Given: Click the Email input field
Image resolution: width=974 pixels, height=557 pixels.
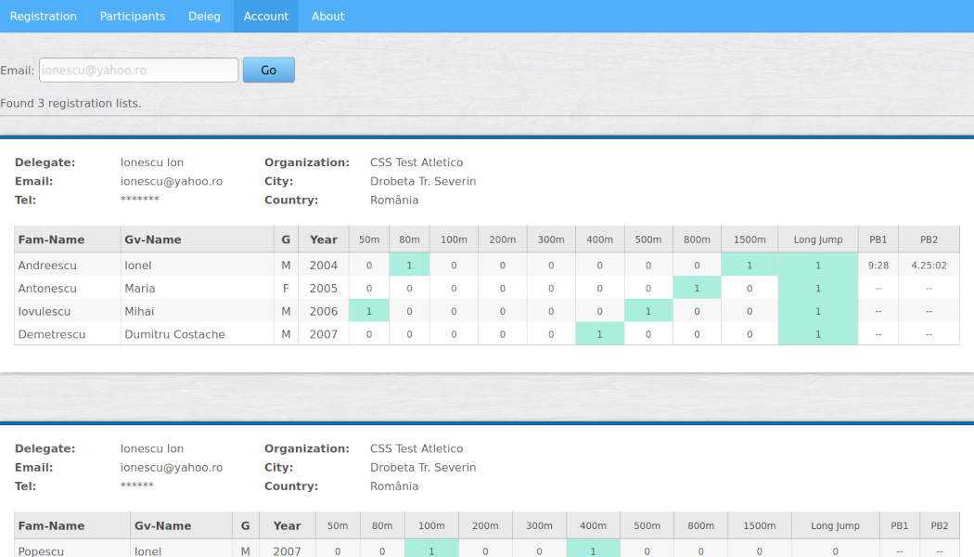Looking at the screenshot, I should click(x=138, y=70).
